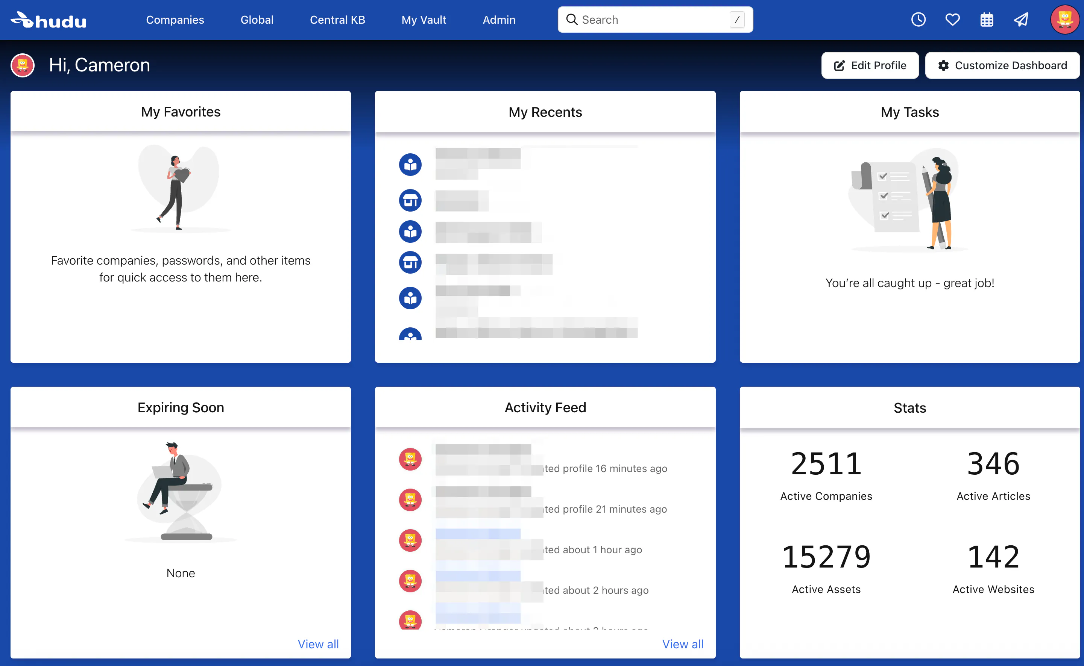Image resolution: width=1084 pixels, height=666 pixels.
Task: Open favorites via the heart icon
Action: pos(952,20)
